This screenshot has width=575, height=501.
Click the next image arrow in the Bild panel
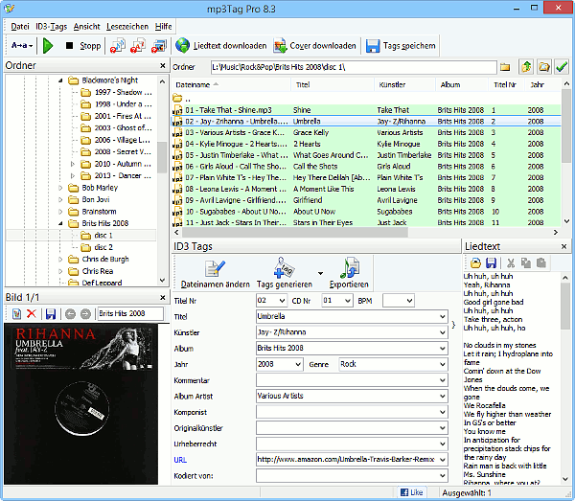click(x=85, y=313)
